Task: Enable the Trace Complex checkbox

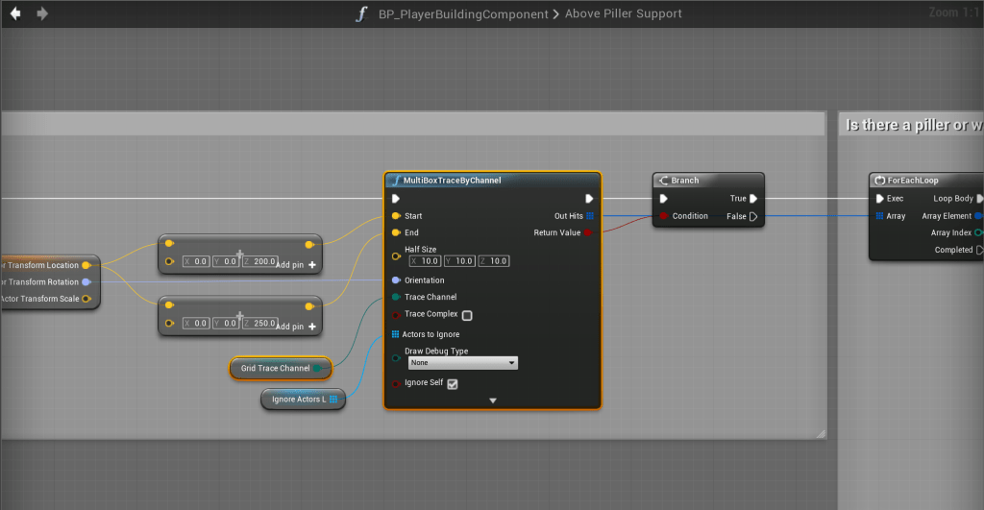Action: (x=467, y=315)
